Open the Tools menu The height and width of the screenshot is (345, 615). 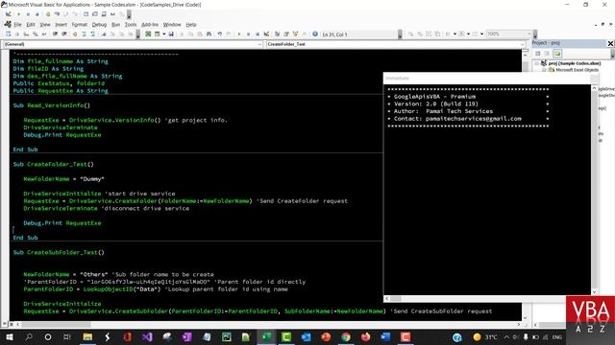tap(131, 25)
